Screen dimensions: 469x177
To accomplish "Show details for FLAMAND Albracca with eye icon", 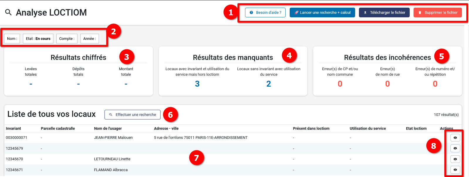I will coord(455,170).
